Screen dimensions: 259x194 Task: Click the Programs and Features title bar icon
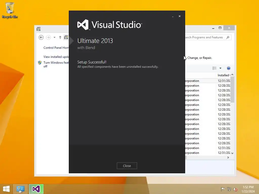39,29
